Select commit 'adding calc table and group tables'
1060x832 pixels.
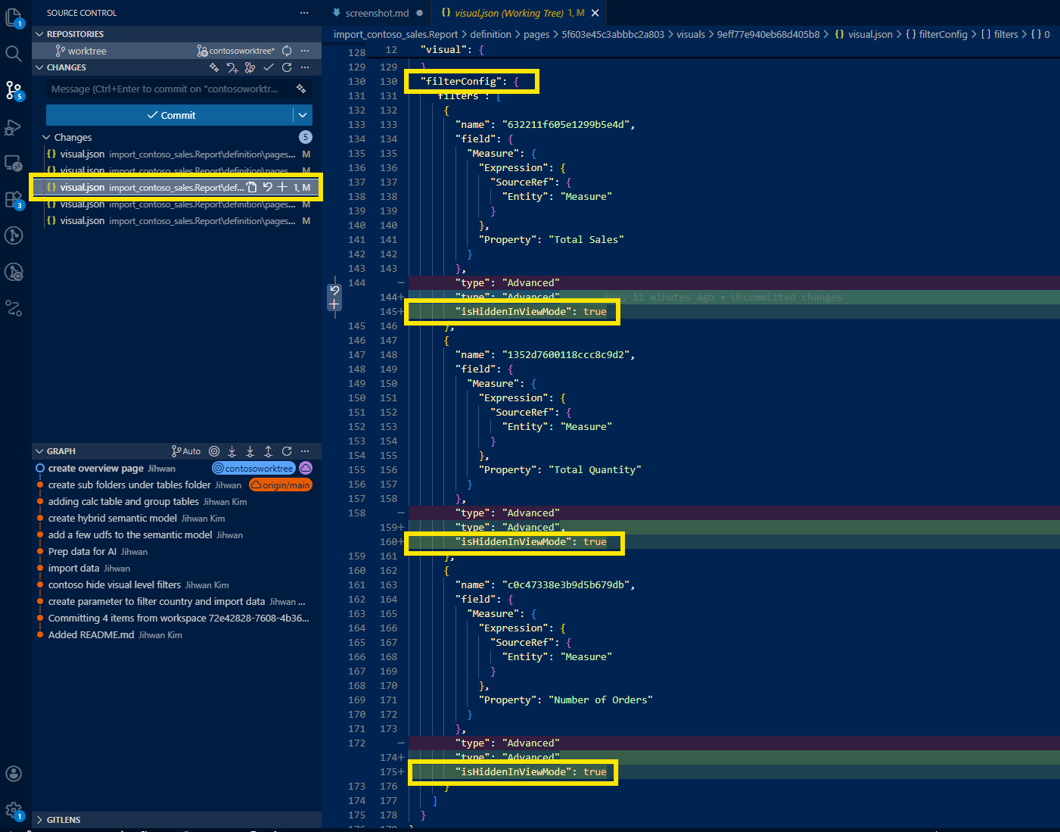point(123,501)
